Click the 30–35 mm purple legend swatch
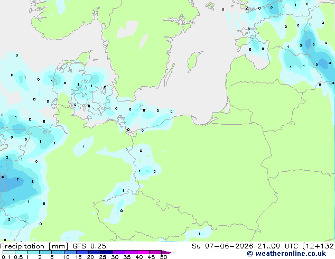The image size is (335, 259). 118,252
